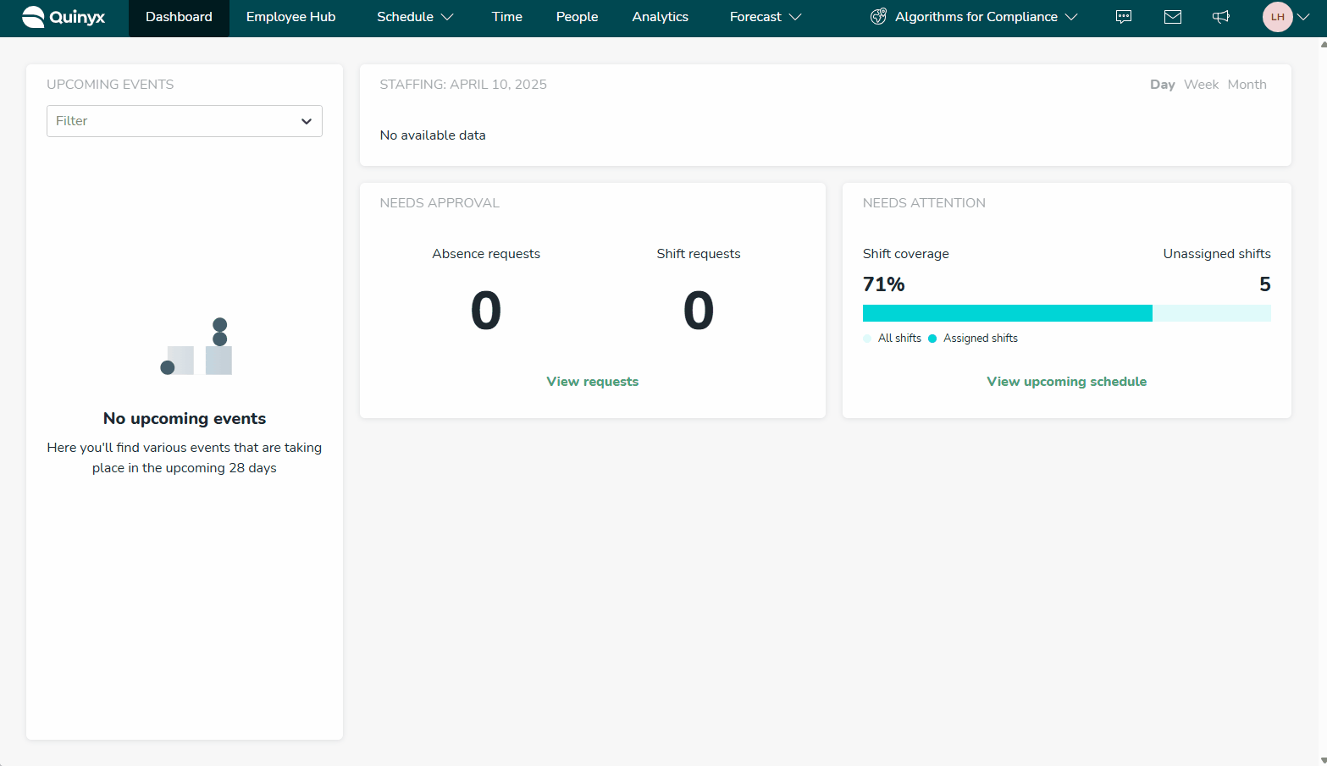Open the announcements megaphone icon
The height and width of the screenshot is (766, 1327).
(x=1221, y=17)
